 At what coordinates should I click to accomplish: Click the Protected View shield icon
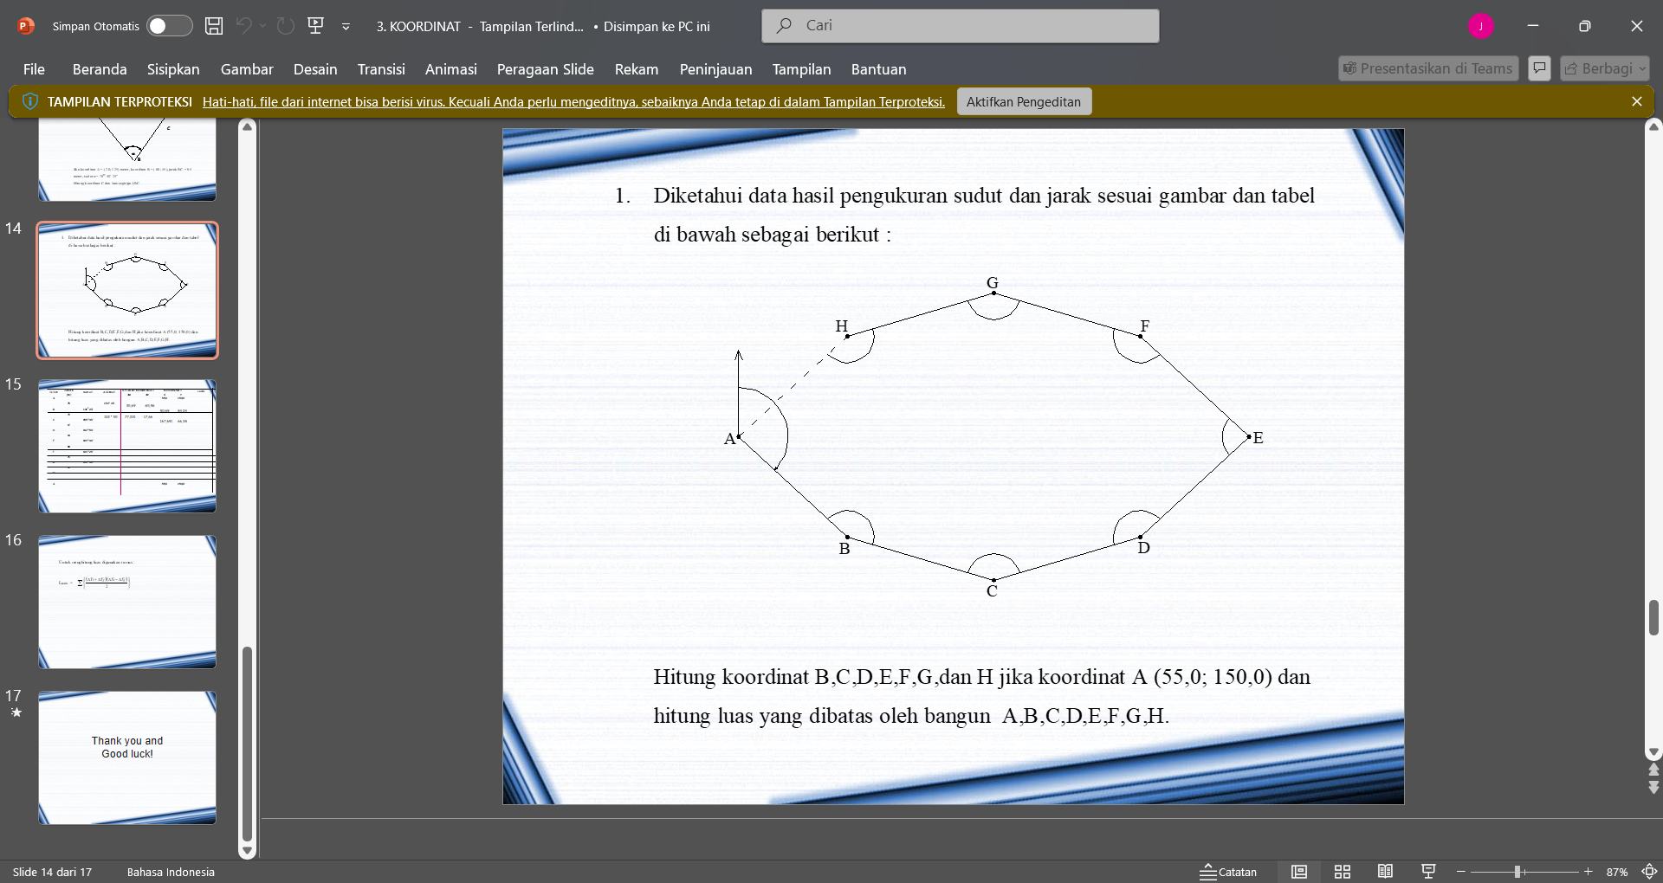tap(30, 101)
